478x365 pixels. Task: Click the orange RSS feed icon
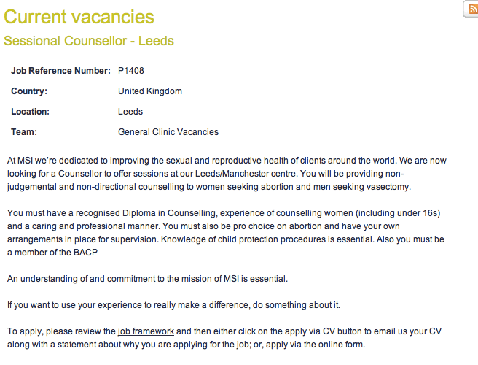[x=471, y=9]
